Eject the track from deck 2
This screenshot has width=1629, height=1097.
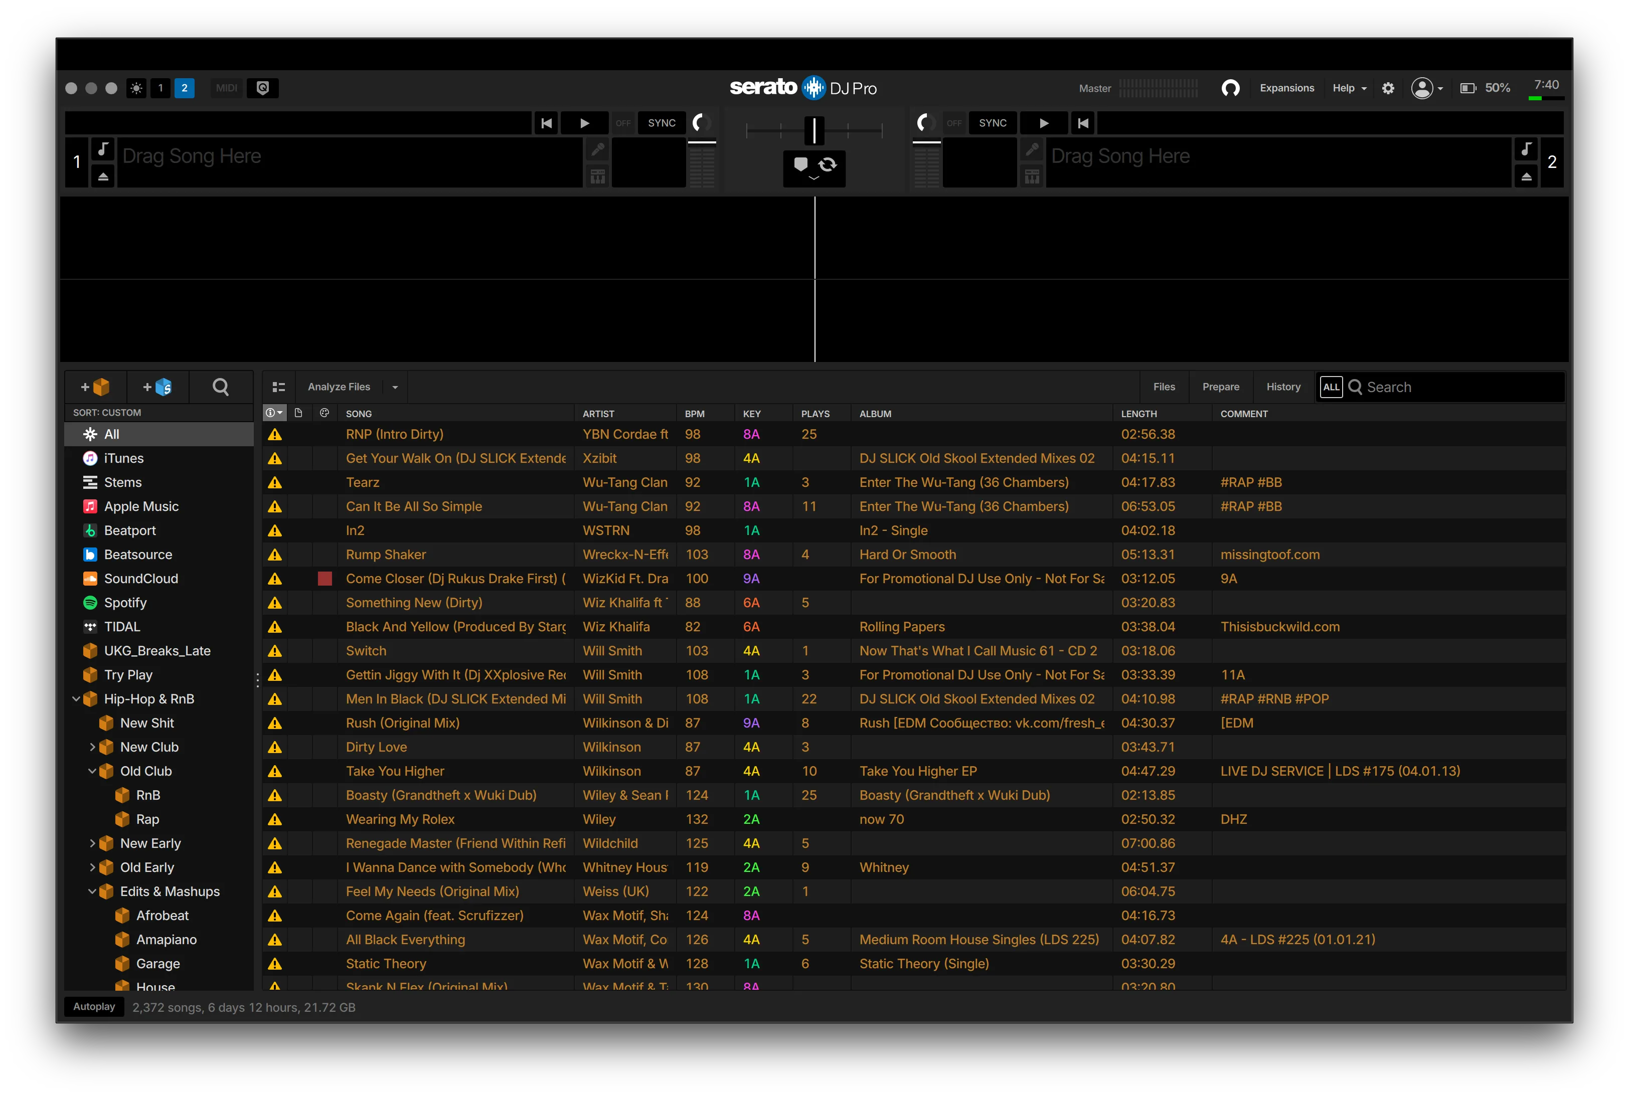(1526, 176)
